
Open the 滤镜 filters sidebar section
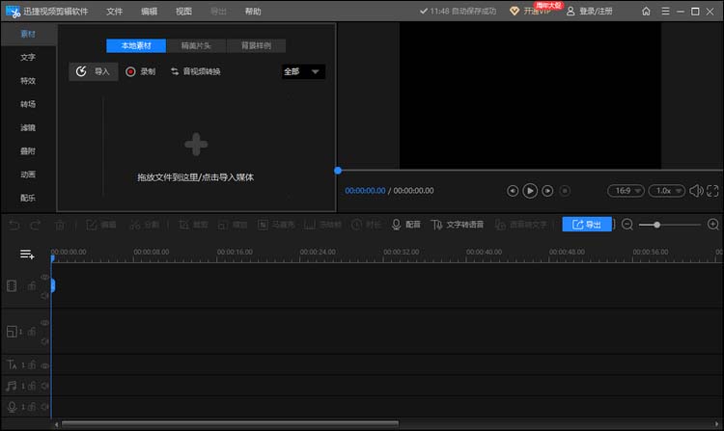pyautogui.click(x=28, y=127)
